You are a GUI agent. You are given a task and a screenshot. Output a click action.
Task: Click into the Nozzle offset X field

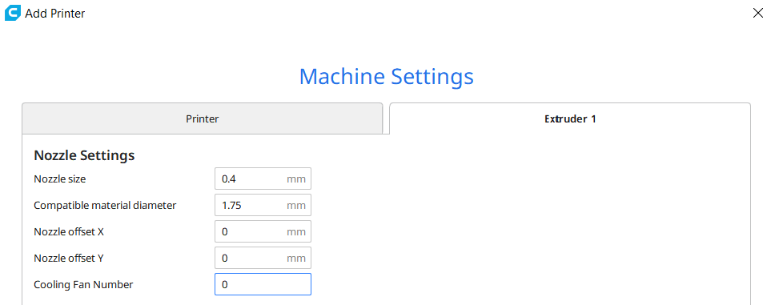[x=263, y=231]
